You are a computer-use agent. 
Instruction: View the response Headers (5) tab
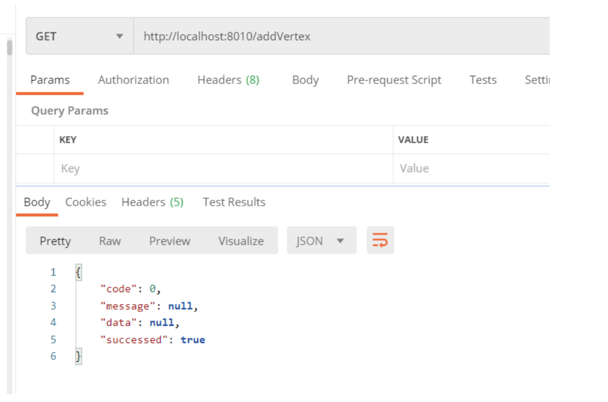coord(153,202)
